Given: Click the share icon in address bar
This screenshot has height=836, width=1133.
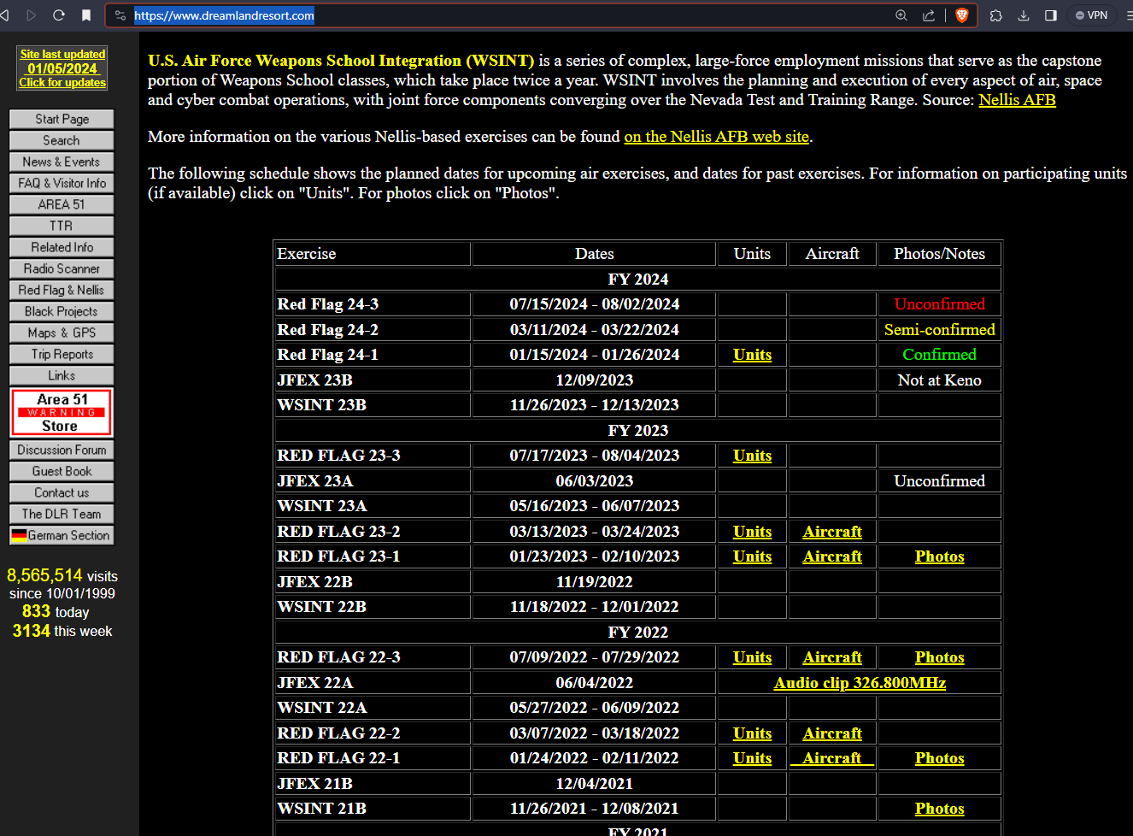Looking at the screenshot, I should coord(929,15).
